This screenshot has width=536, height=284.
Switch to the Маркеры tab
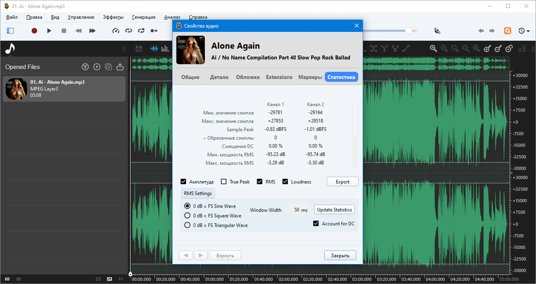coord(310,77)
